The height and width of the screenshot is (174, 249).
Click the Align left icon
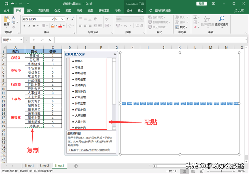click(81, 26)
